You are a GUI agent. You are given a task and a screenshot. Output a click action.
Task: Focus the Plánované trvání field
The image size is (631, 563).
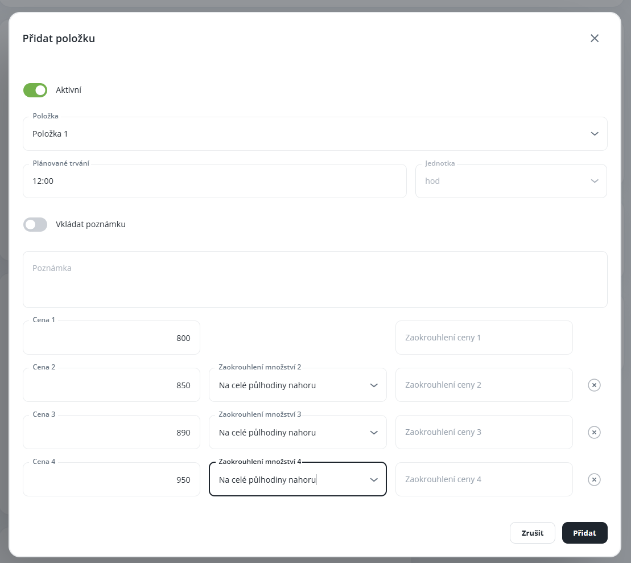215,181
